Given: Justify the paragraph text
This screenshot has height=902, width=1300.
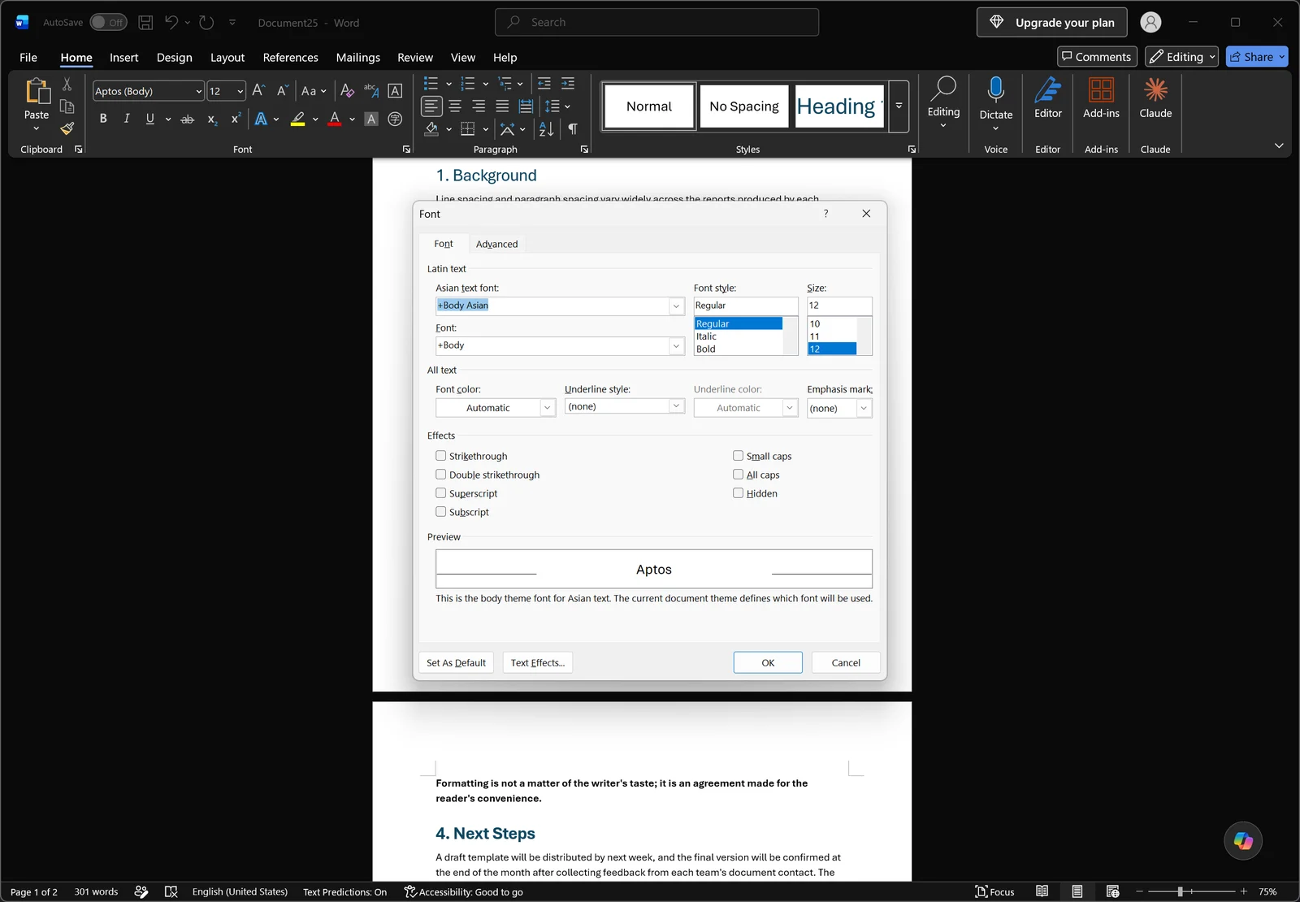Looking at the screenshot, I should click(x=502, y=106).
